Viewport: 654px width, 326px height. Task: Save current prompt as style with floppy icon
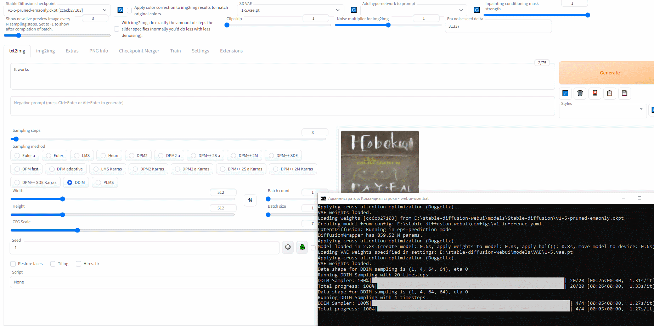(x=624, y=93)
